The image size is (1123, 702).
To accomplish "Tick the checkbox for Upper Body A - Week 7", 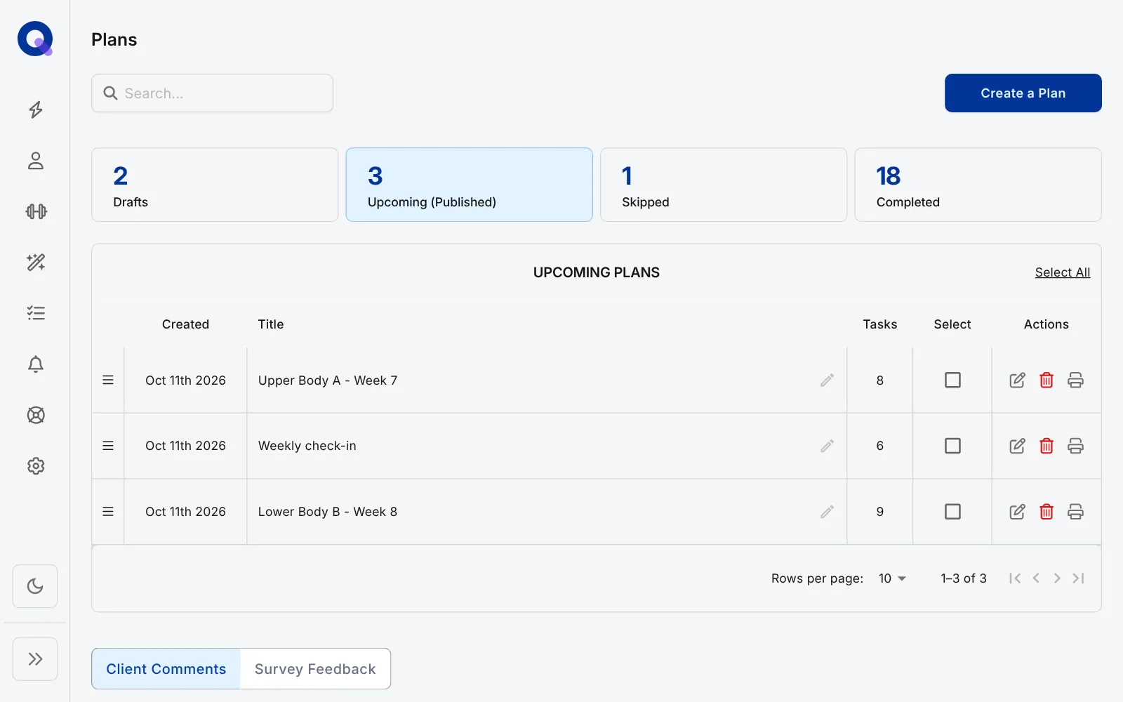I will pyautogui.click(x=952, y=380).
